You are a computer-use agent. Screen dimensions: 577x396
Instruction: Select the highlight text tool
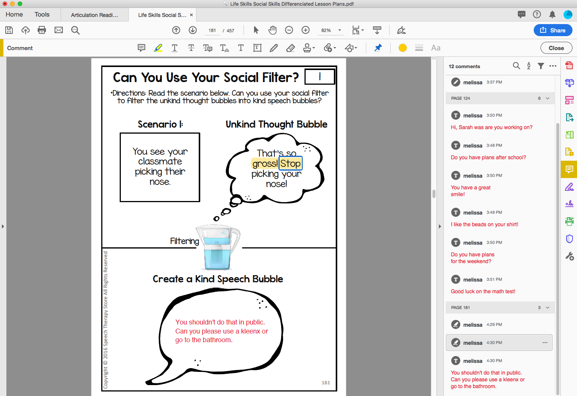158,48
